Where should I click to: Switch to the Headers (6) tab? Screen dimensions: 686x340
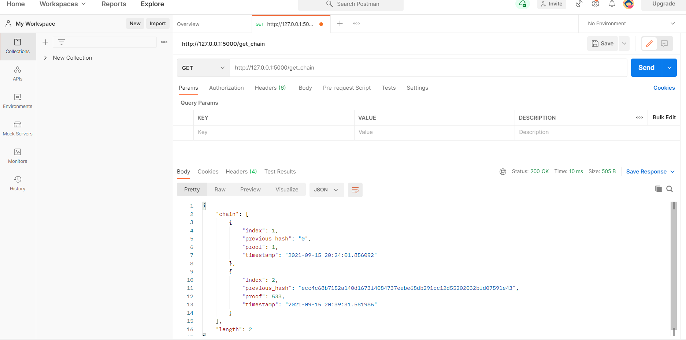point(270,88)
